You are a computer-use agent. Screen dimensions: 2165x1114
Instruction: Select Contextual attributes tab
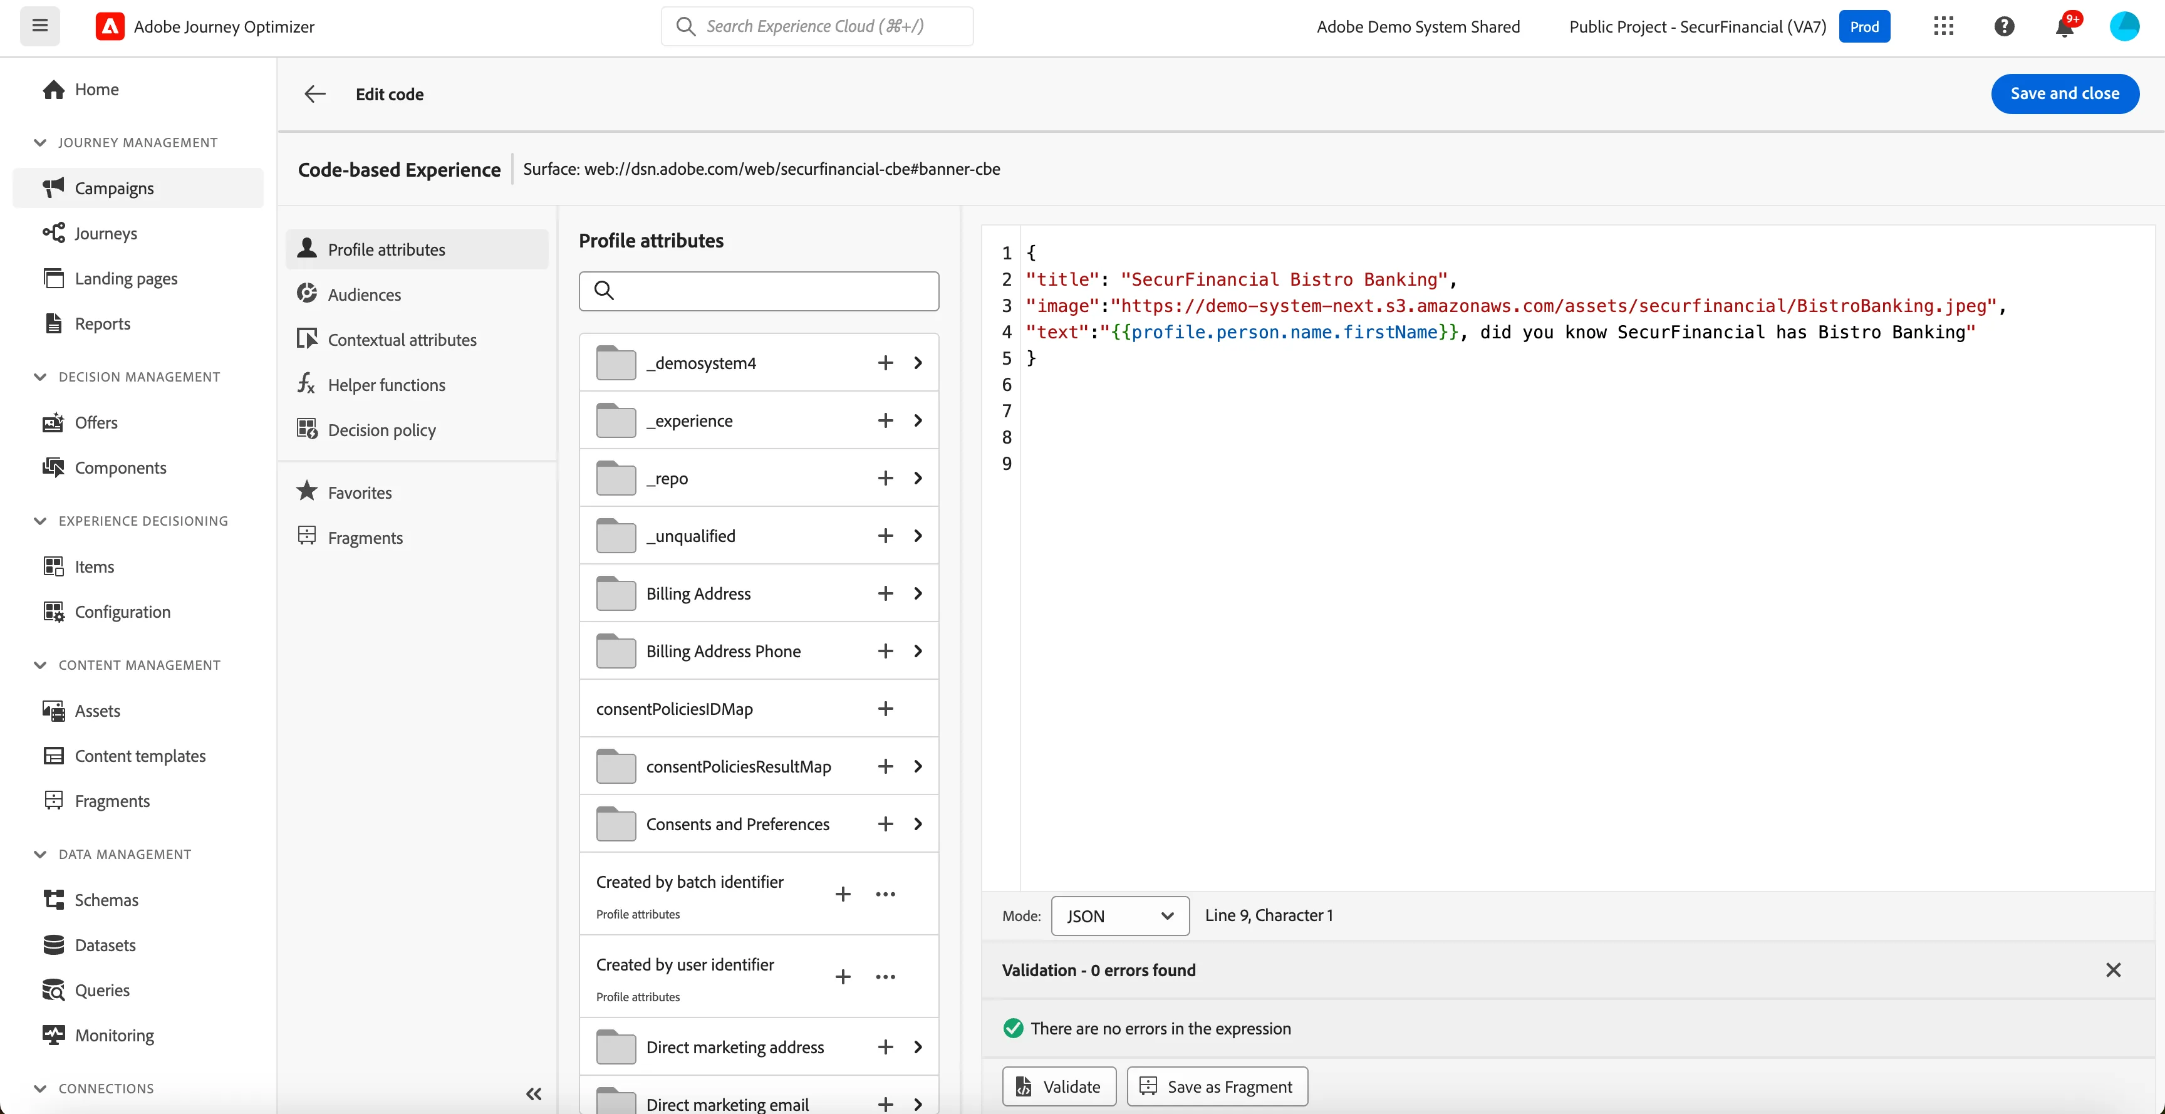click(x=417, y=340)
